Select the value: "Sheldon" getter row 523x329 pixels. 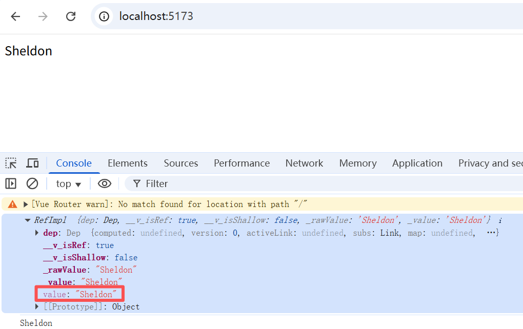tap(79, 294)
